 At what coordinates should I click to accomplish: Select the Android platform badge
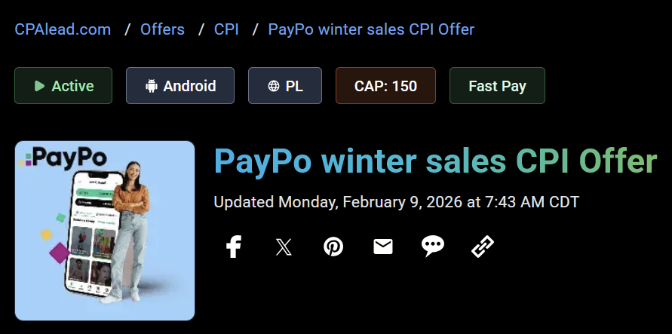(x=180, y=86)
